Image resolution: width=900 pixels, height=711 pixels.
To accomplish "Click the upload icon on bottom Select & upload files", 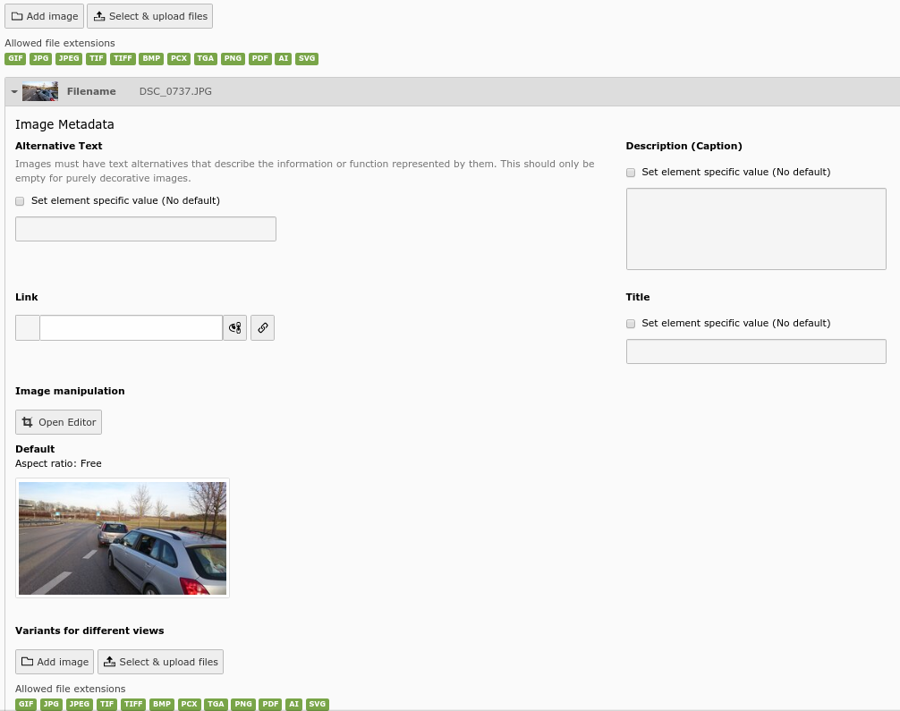I will (x=109, y=661).
